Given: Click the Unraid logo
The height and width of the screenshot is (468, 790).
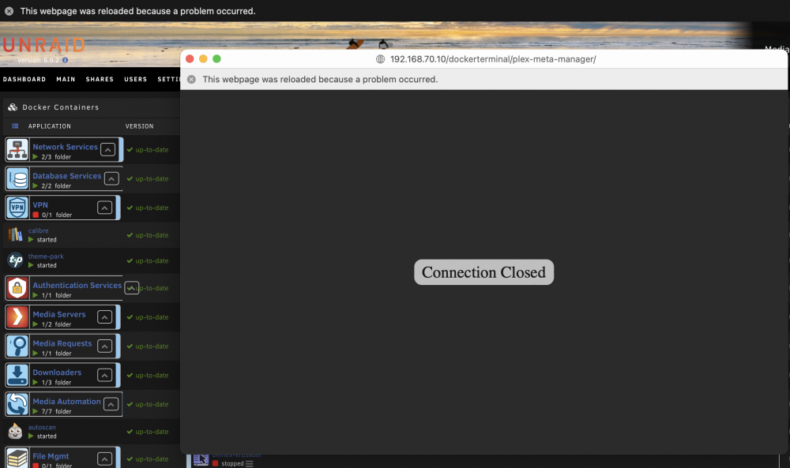Looking at the screenshot, I should (43, 45).
